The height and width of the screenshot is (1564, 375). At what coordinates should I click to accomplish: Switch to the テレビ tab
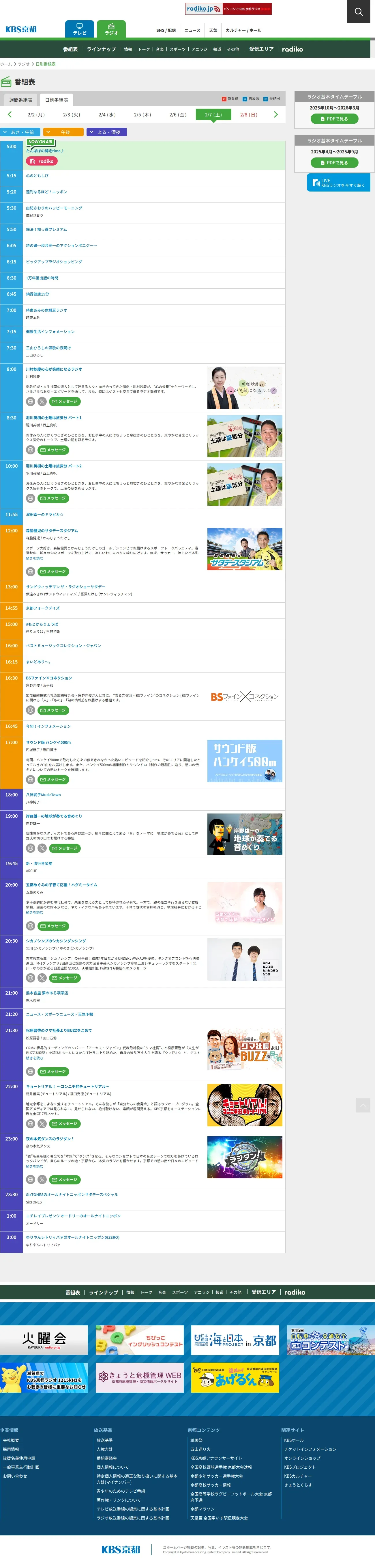(80, 29)
